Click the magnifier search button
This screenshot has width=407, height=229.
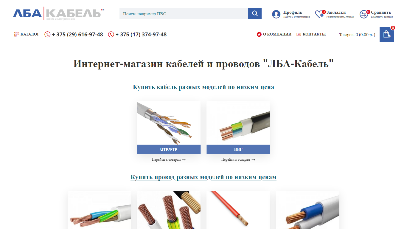coord(255,13)
